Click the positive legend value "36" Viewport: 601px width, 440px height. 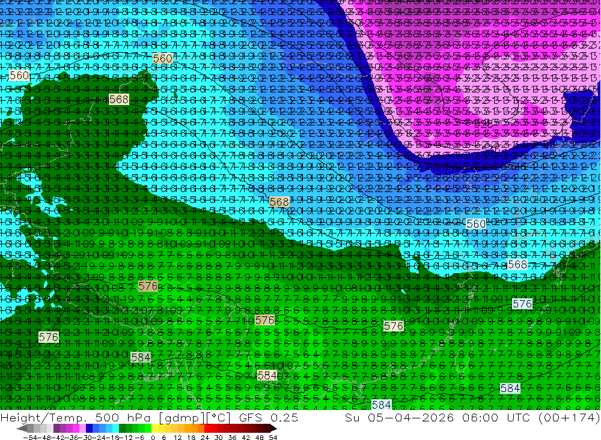(x=232, y=438)
